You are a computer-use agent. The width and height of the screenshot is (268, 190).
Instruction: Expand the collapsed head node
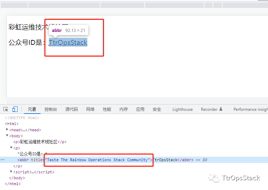coord(7,130)
